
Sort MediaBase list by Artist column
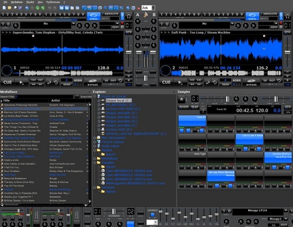point(56,100)
